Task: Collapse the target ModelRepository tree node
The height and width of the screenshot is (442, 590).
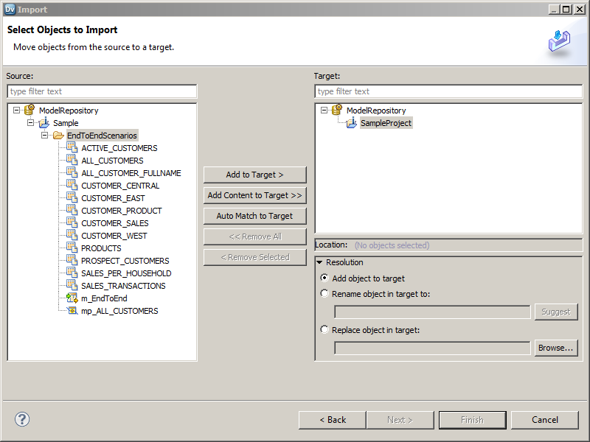Action: pos(324,110)
